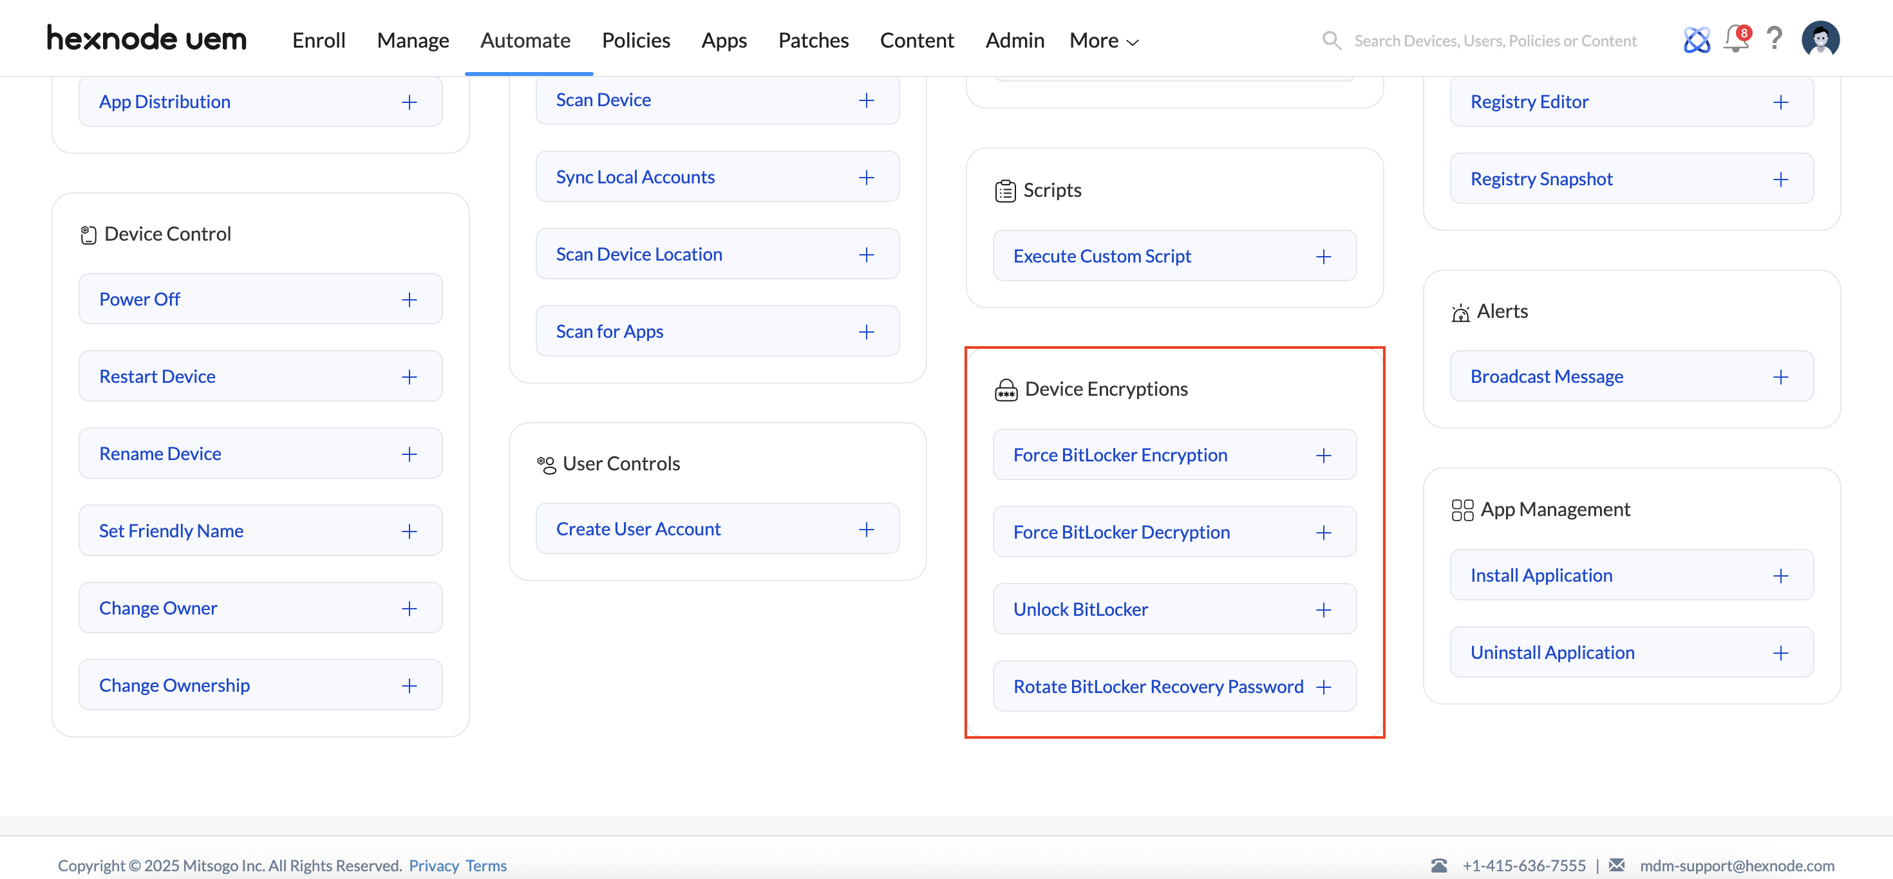
Task: Add Execute Custom Script via plus icon
Action: (1323, 257)
